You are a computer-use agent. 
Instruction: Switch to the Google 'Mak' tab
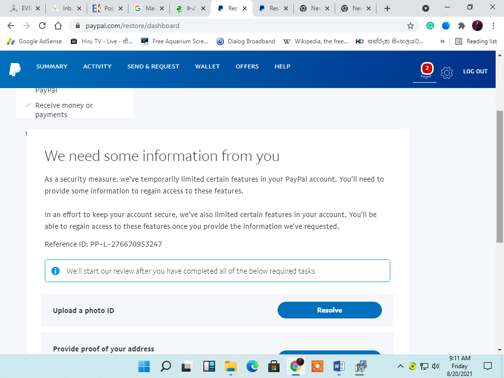click(x=144, y=8)
